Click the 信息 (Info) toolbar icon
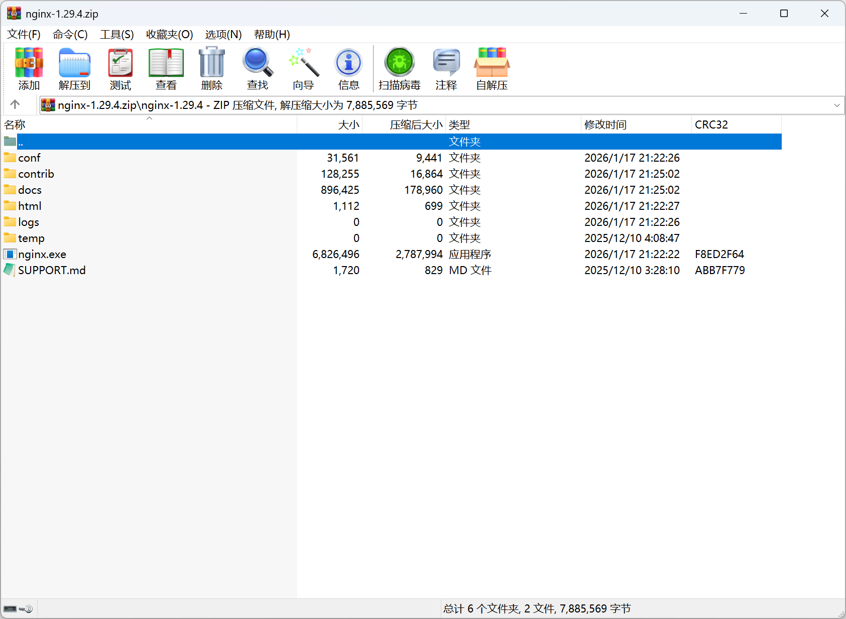 tap(349, 62)
